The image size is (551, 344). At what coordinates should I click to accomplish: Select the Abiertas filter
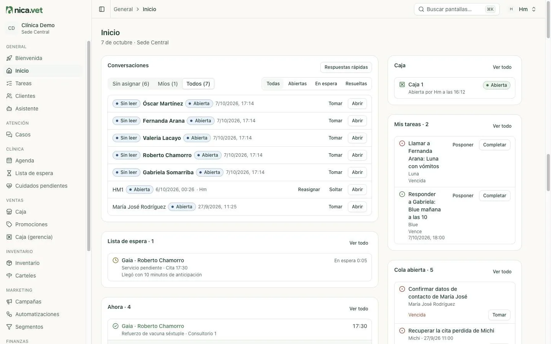pos(297,84)
